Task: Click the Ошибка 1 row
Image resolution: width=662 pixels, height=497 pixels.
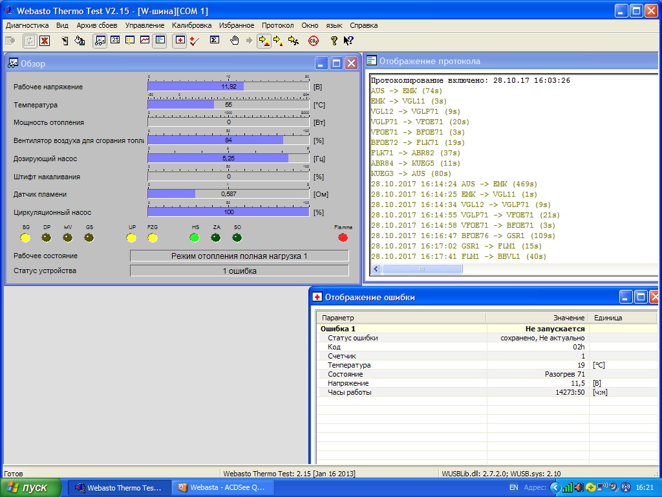Action: point(487,329)
